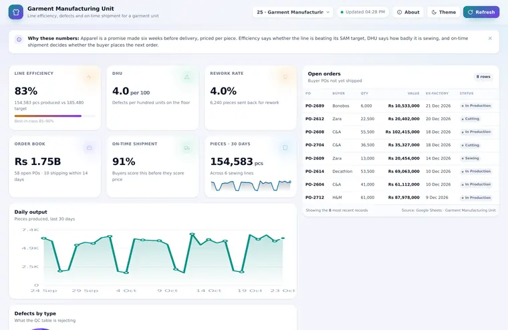Viewport: 508px width, 330px height.
Task: Click the moon icon in Theme button
Action: tap(434, 12)
